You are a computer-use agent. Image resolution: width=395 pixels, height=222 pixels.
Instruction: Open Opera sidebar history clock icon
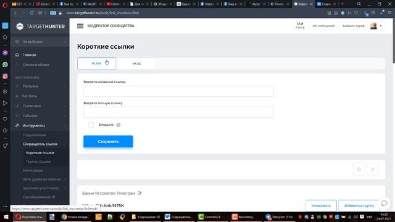click(5, 130)
